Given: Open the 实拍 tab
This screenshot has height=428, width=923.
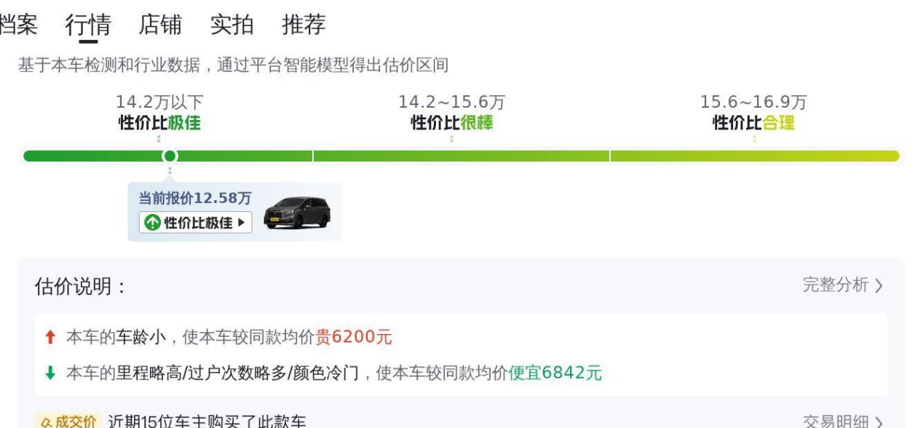Looking at the screenshot, I should click(x=231, y=25).
